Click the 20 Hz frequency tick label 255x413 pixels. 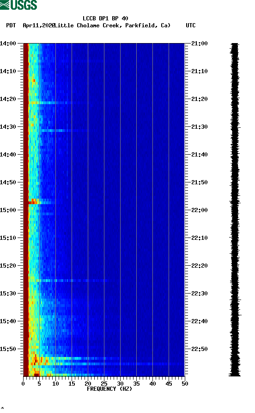88,384
